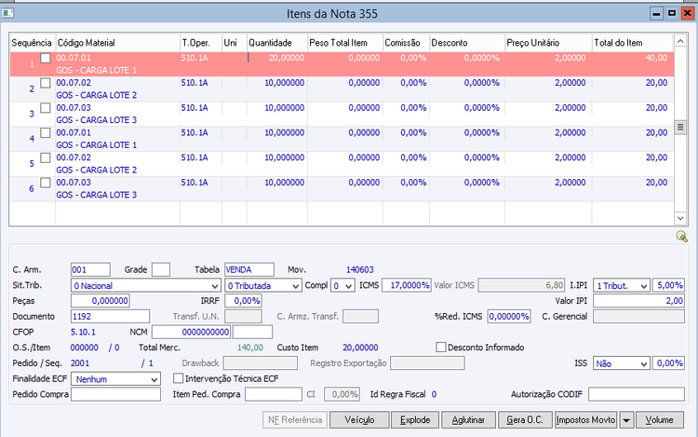698x437 pixels.
Task: Click the magnifier search icon below the grid
Action: [x=681, y=237]
